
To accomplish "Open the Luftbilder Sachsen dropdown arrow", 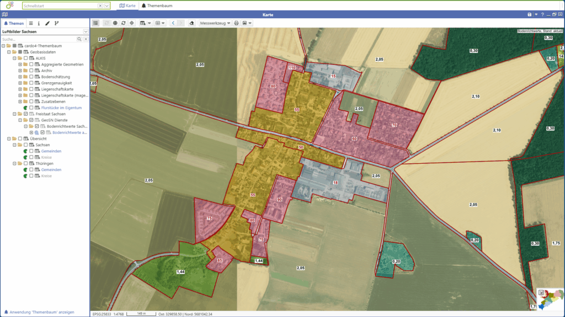I will [86, 32].
